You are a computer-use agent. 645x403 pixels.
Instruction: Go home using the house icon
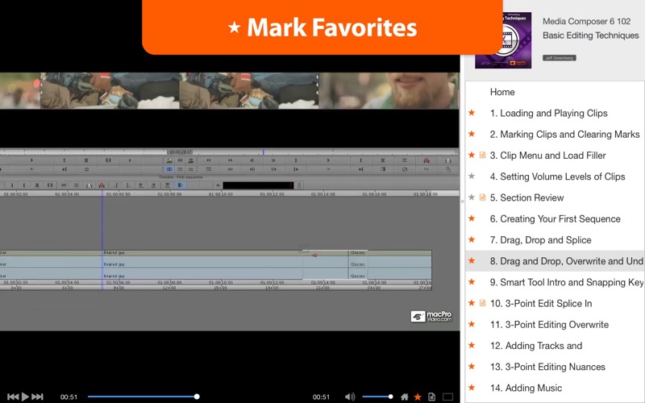click(x=405, y=397)
